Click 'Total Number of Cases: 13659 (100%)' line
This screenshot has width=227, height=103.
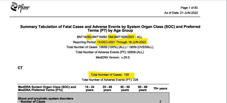click(110, 47)
